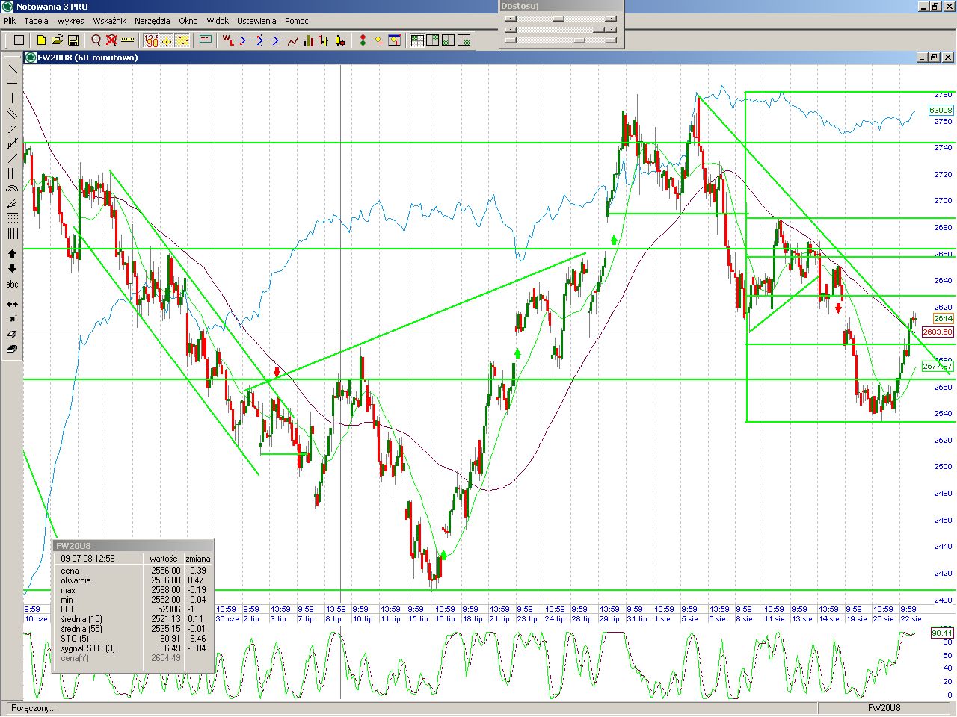This screenshot has height=717, width=957.
Task: Toggle the first window tile layout button
Action: [417, 40]
